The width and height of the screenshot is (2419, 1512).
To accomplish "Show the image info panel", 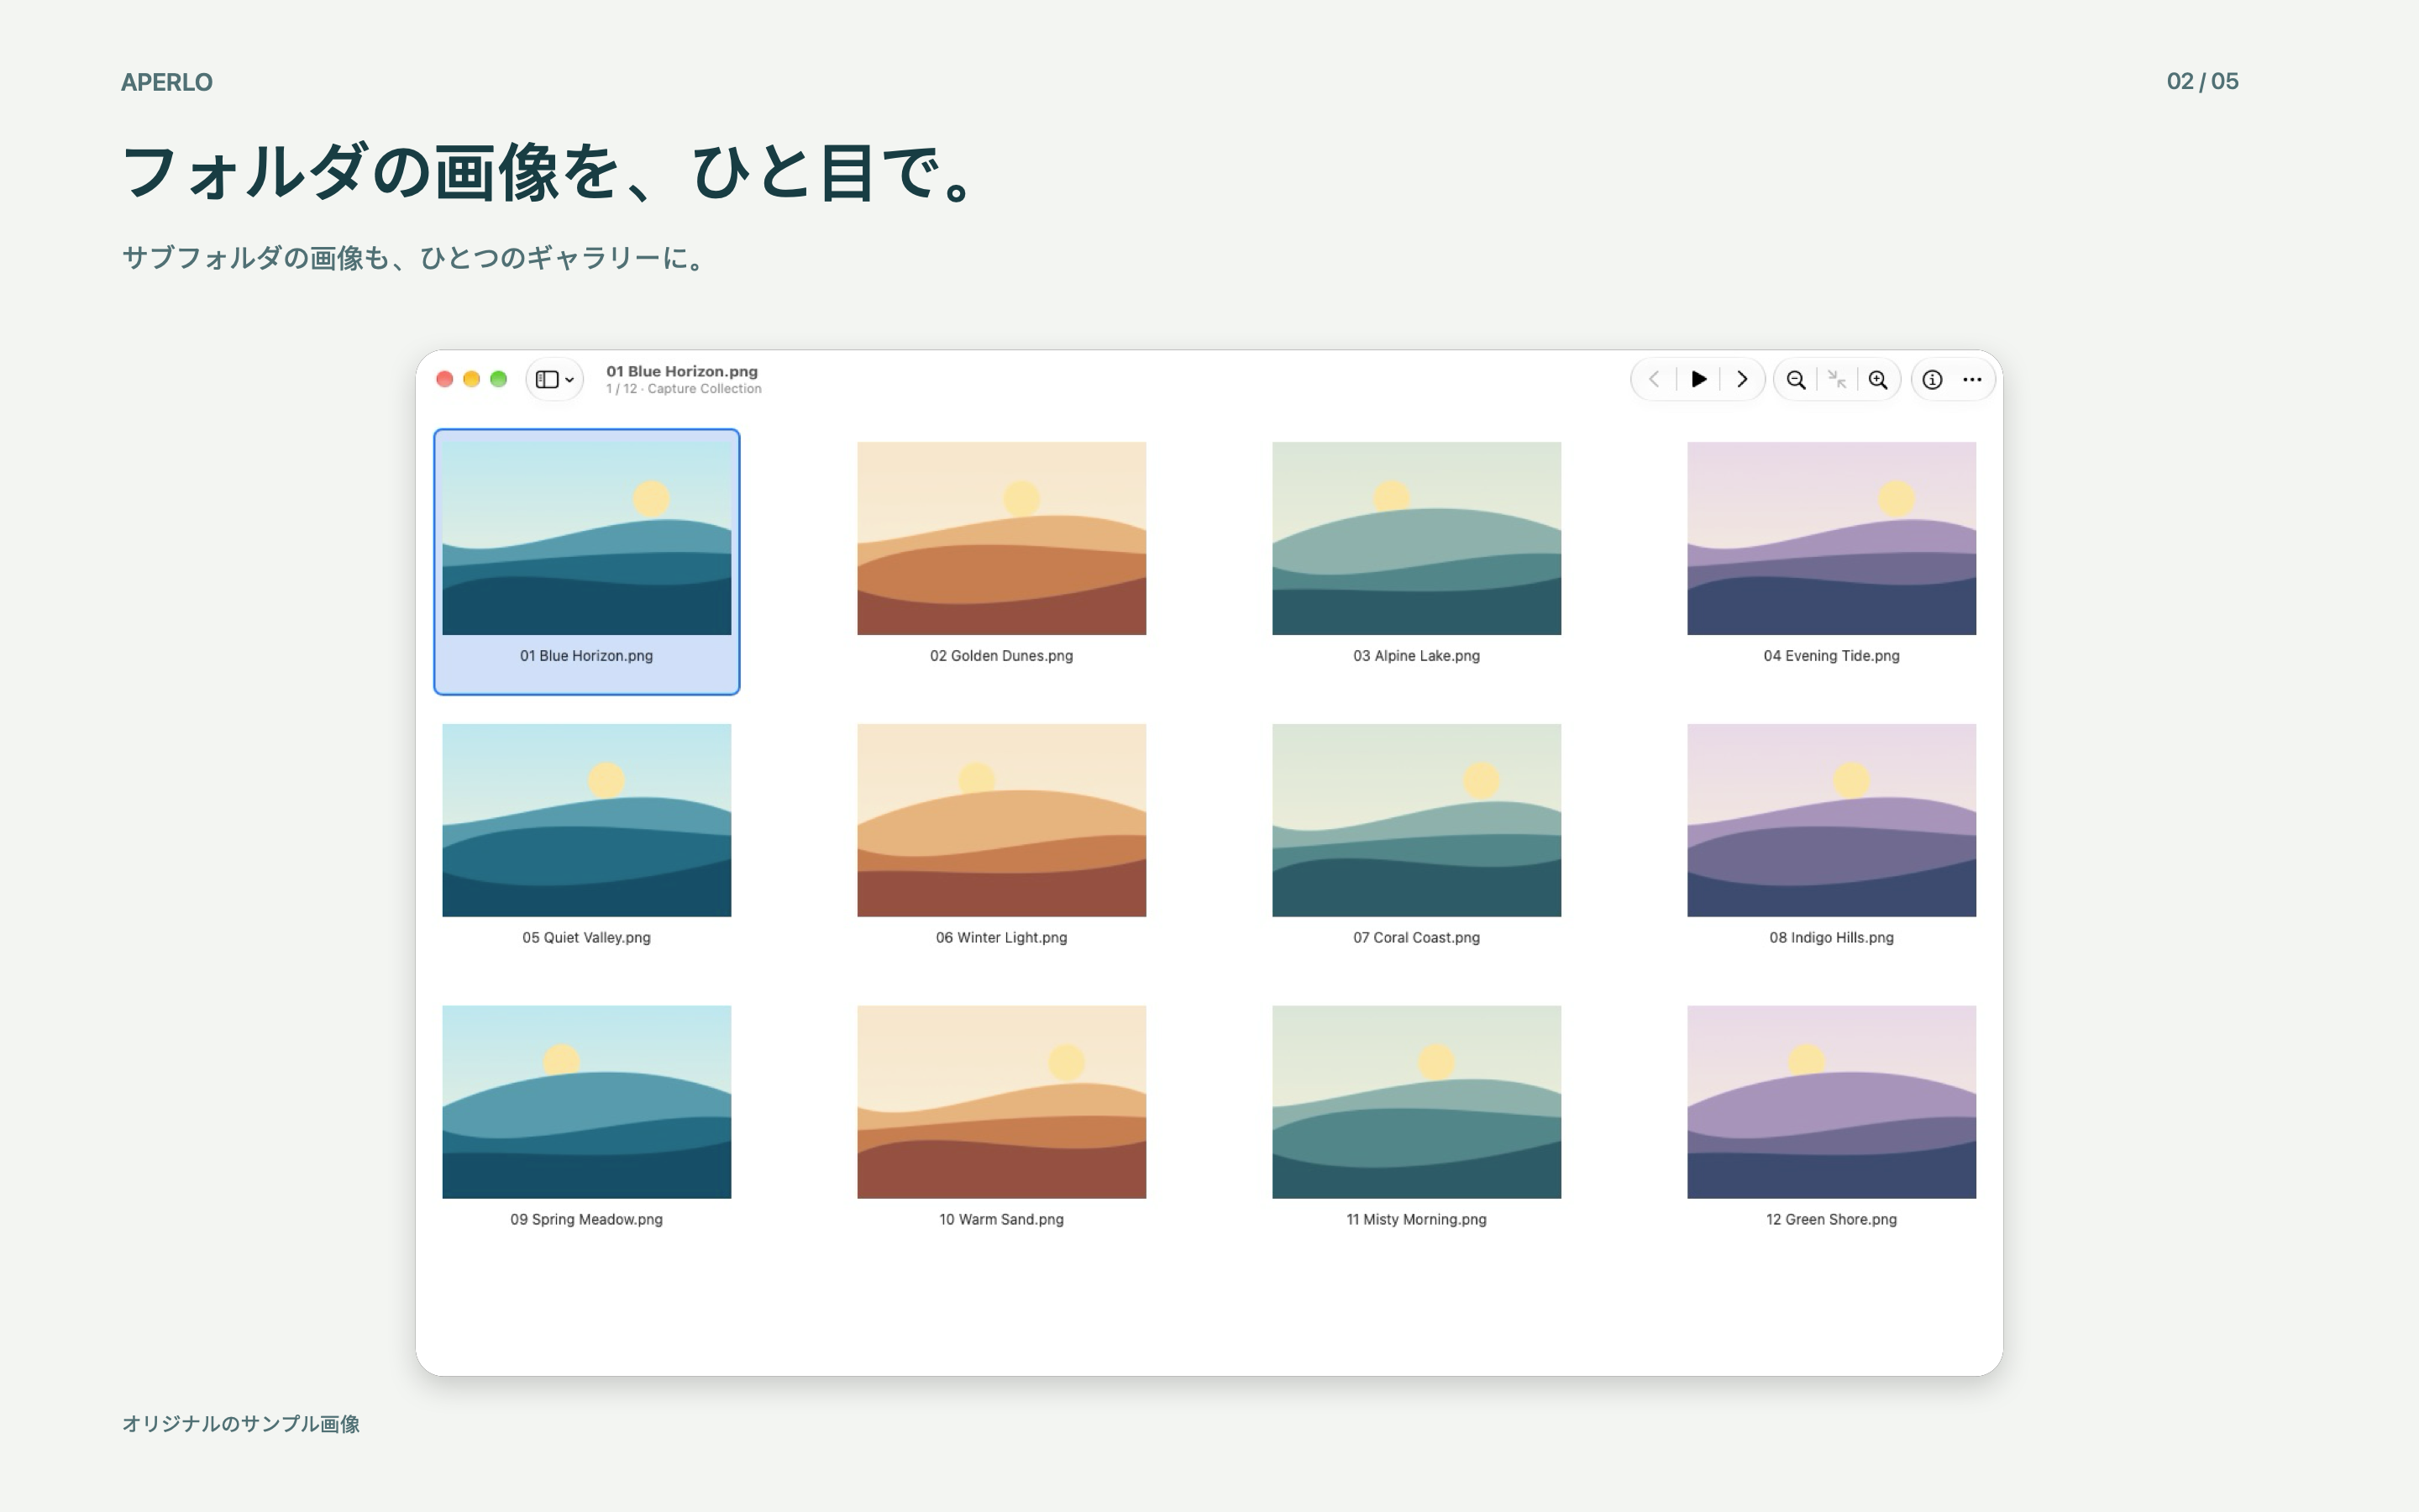I will pos(1932,380).
